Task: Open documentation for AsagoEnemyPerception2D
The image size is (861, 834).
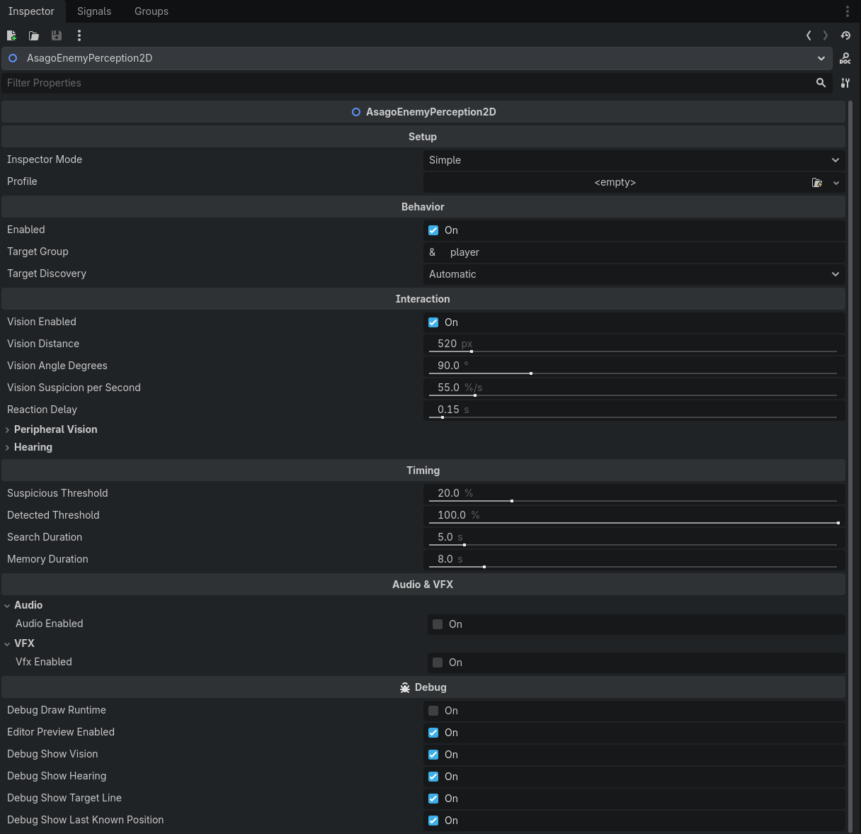Action: click(845, 58)
